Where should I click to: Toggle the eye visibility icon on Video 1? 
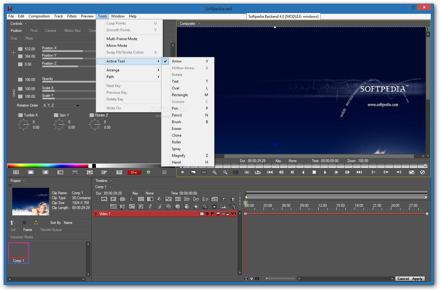click(207, 214)
